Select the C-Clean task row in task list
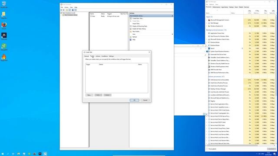This screenshot has width=278, height=156. point(109,16)
